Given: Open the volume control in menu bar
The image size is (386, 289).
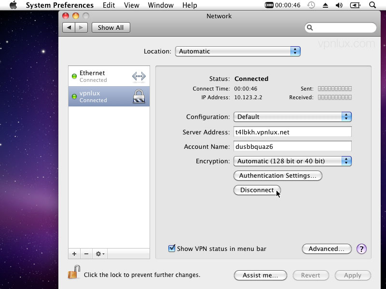Looking at the screenshot, I should pyautogui.click(x=339, y=5).
